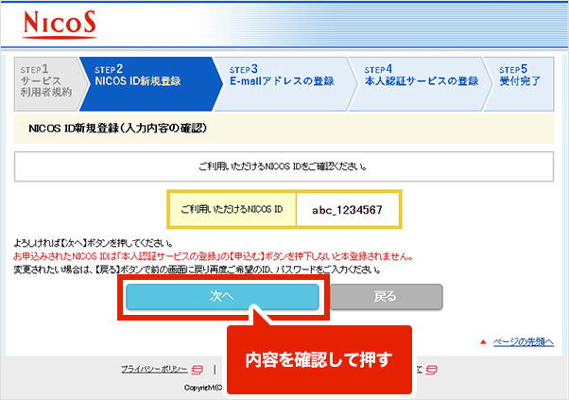Image resolution: width=569 pixels, height=400 pixels.
Task: Click the NICOS ID新規登録 confirmation heading bar
Action: point(284,128)
